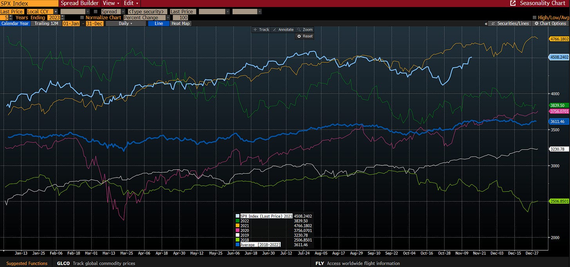Focus the SPX Index security field
This screenshot has width=570, height=267.
tap(29, 3)
